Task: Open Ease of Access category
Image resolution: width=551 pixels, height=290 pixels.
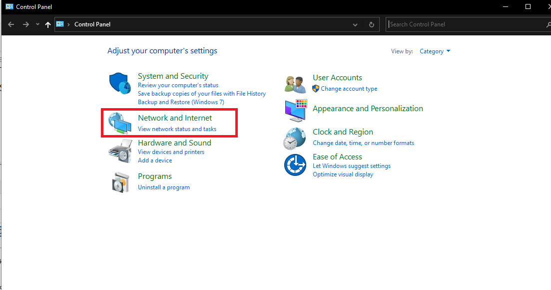Action: point(337,157)
